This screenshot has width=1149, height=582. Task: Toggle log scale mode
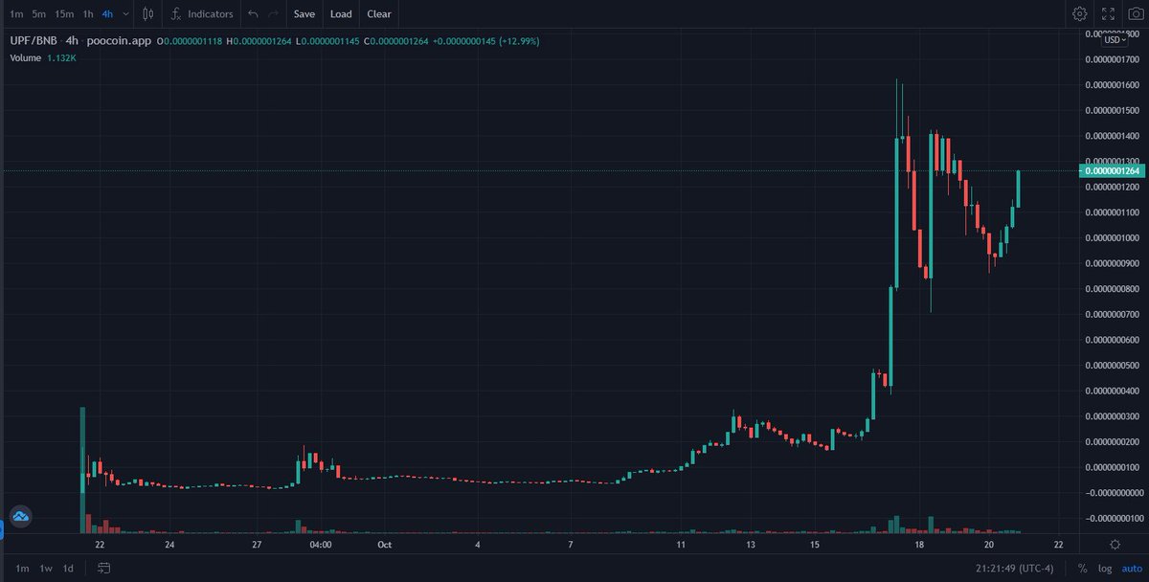coord(1106,569)
